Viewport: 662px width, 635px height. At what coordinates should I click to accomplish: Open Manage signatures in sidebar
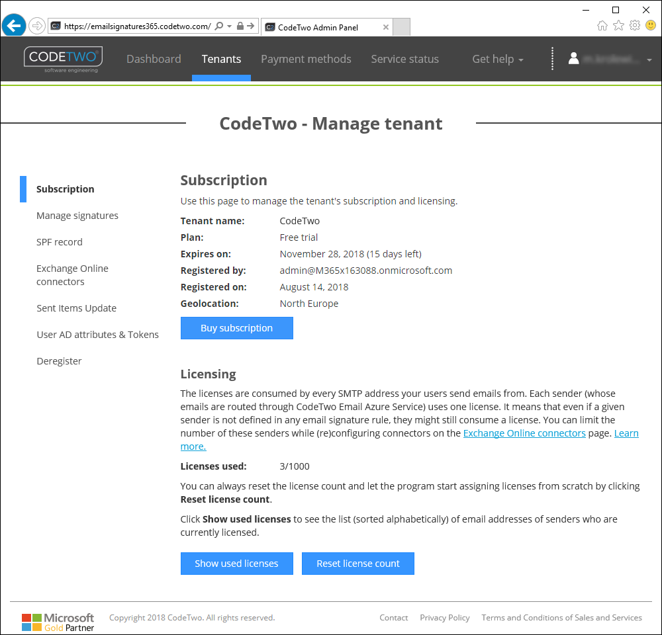coord(77,216)
